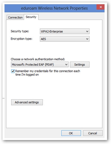Screen dimensions: 111x144
Task: Open the WPA2-Enterprise security type combo box
Action: click(64, 31)
